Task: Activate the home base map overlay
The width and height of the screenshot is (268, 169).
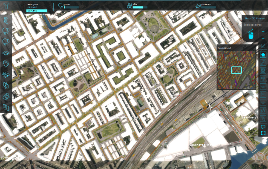Action: 263,55
